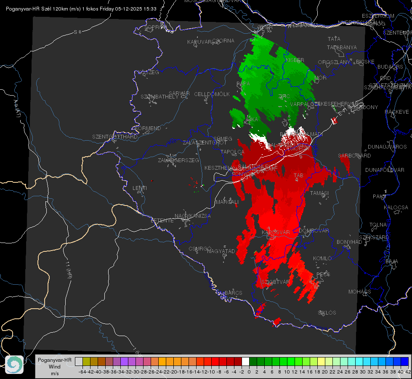The image size is (412, 379).
Task: Click the TOLNA town label
Action: (378, 225)
